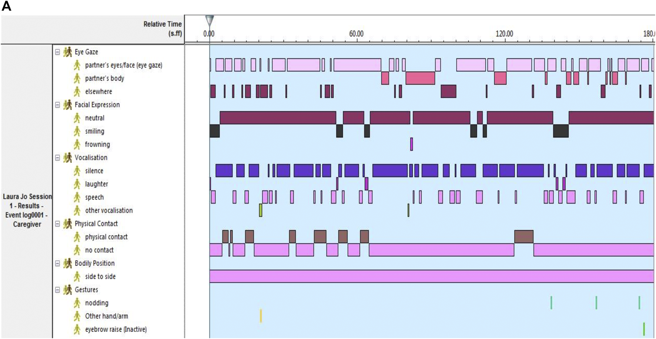Collapse the Vocalisation group
656x339 pixels.
[x=57, y=158]
